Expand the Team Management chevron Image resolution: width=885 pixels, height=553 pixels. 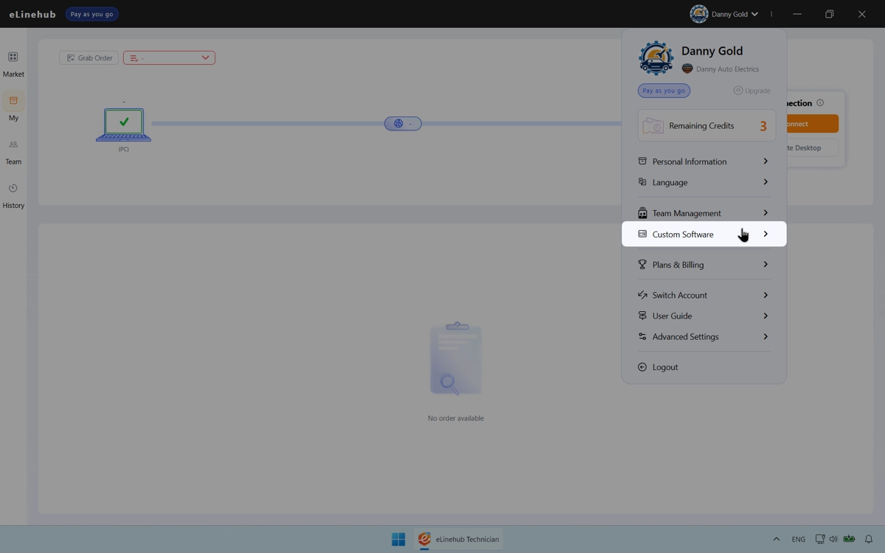[x=766, y=212]
